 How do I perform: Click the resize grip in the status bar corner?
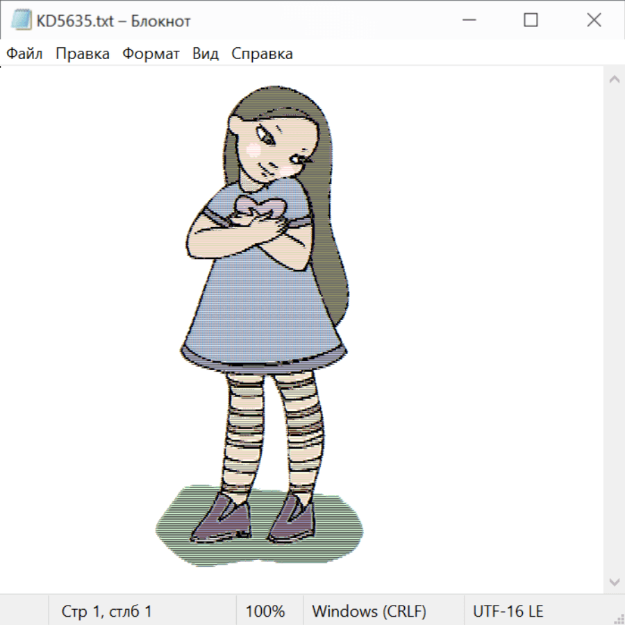[x=619, y=619]
